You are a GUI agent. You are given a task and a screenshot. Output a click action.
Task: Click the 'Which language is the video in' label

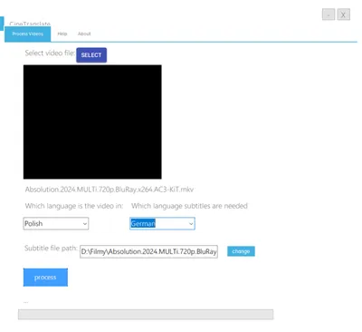(74, 206)
